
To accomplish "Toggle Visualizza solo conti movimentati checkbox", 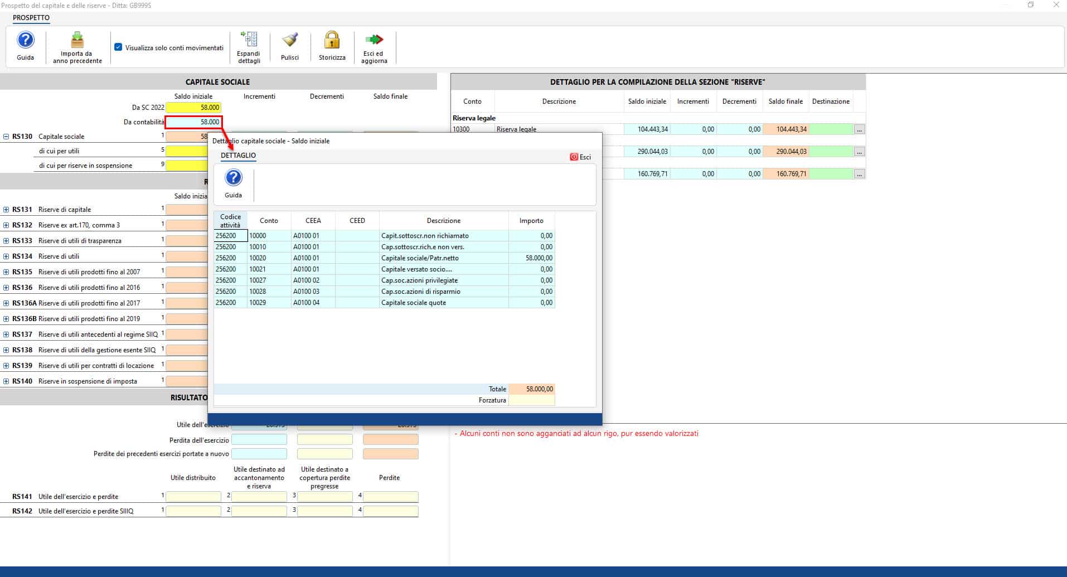I will tap(118, 47).
